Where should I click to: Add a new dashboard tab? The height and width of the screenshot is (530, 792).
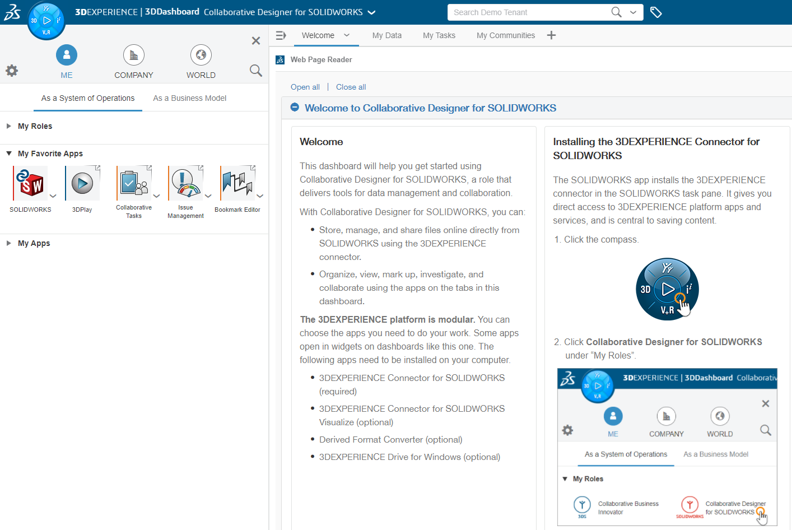pos(551,35)
